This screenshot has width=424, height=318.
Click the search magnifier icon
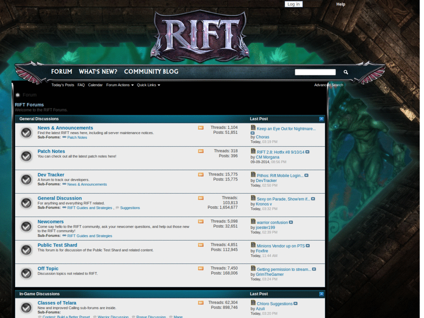pos(346,72)
